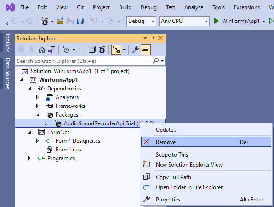Open the Debug configuration dropdown
274x207 pixels.
pos(141,21)
